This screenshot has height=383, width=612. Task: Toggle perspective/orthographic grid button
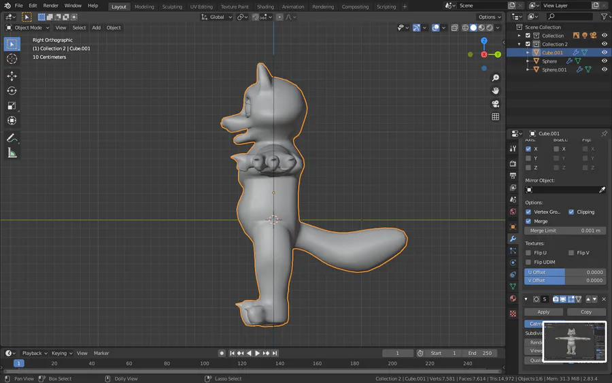tap(496, 117)
